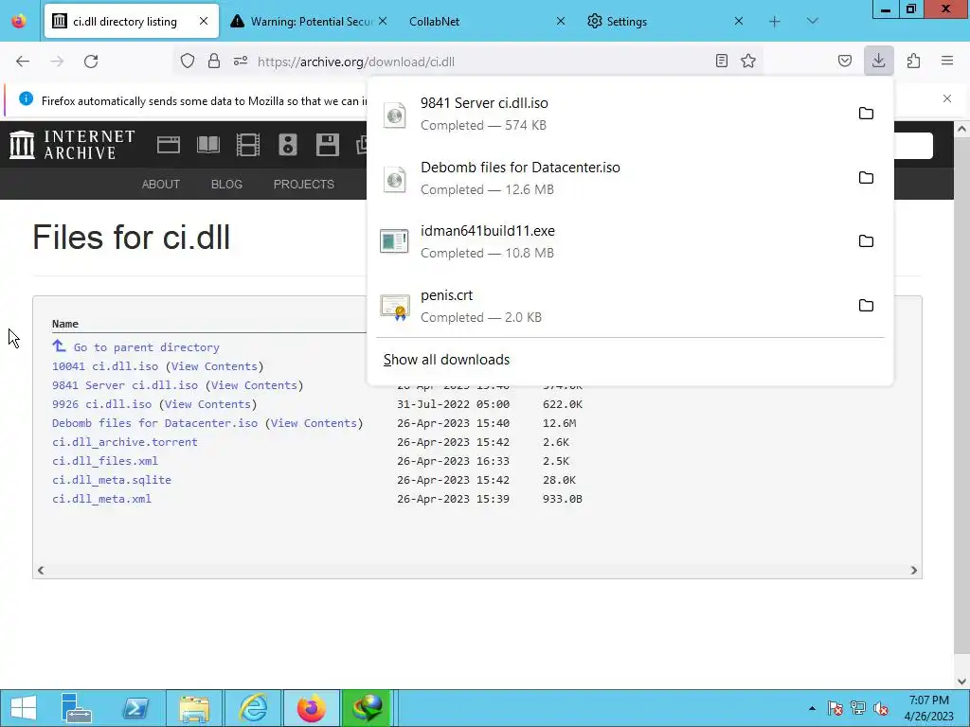Image resolution: width=970 pixels, height=727 pixels.
Task: View Contents of 9841 Server ci.dll.iso
Action: tap(254, 385)
